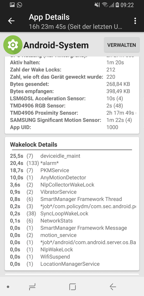Tap the Wi-Fi status icon

(x=105, y=5)
